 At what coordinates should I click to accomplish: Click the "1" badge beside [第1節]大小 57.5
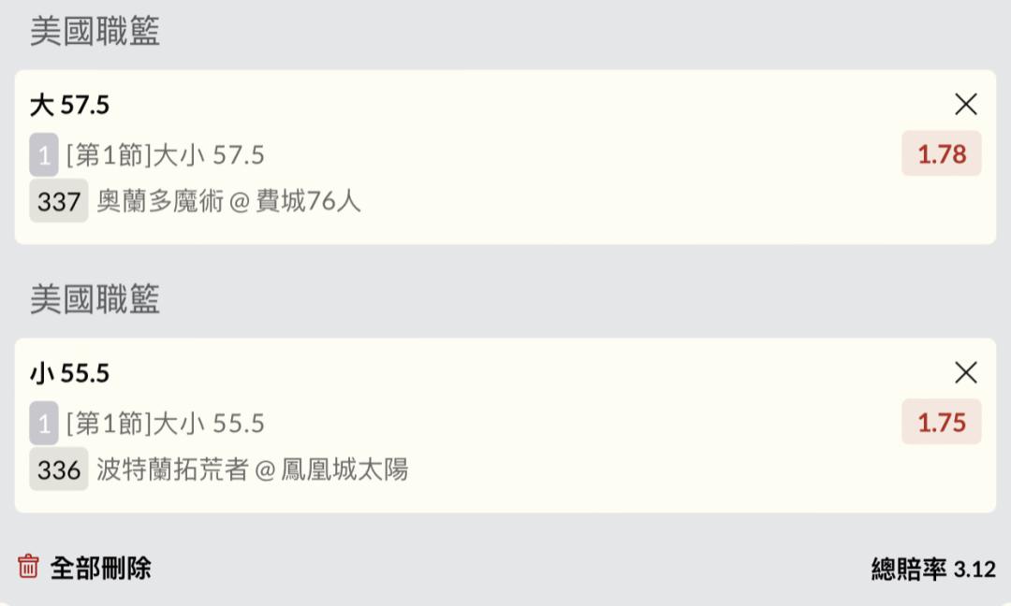(x=43, y=154)
